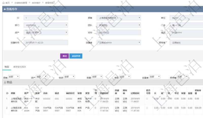Viewport: 203px width, 118px height.
Task: Click the purple 修改 button
Action: [x=64, y=56]
